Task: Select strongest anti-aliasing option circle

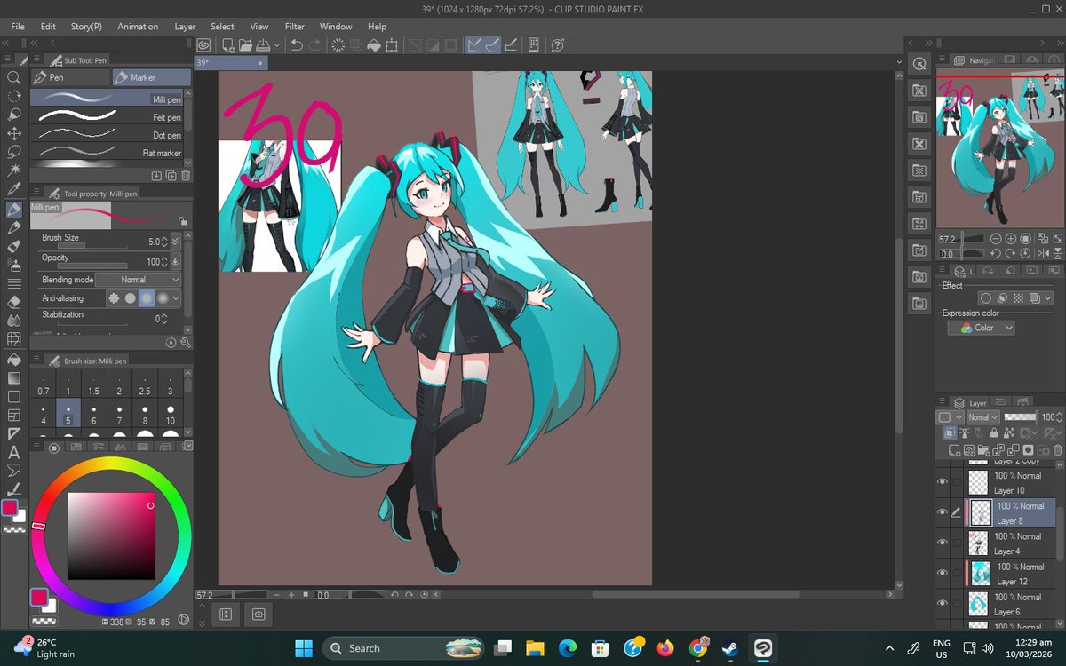Action: [163, 297]
